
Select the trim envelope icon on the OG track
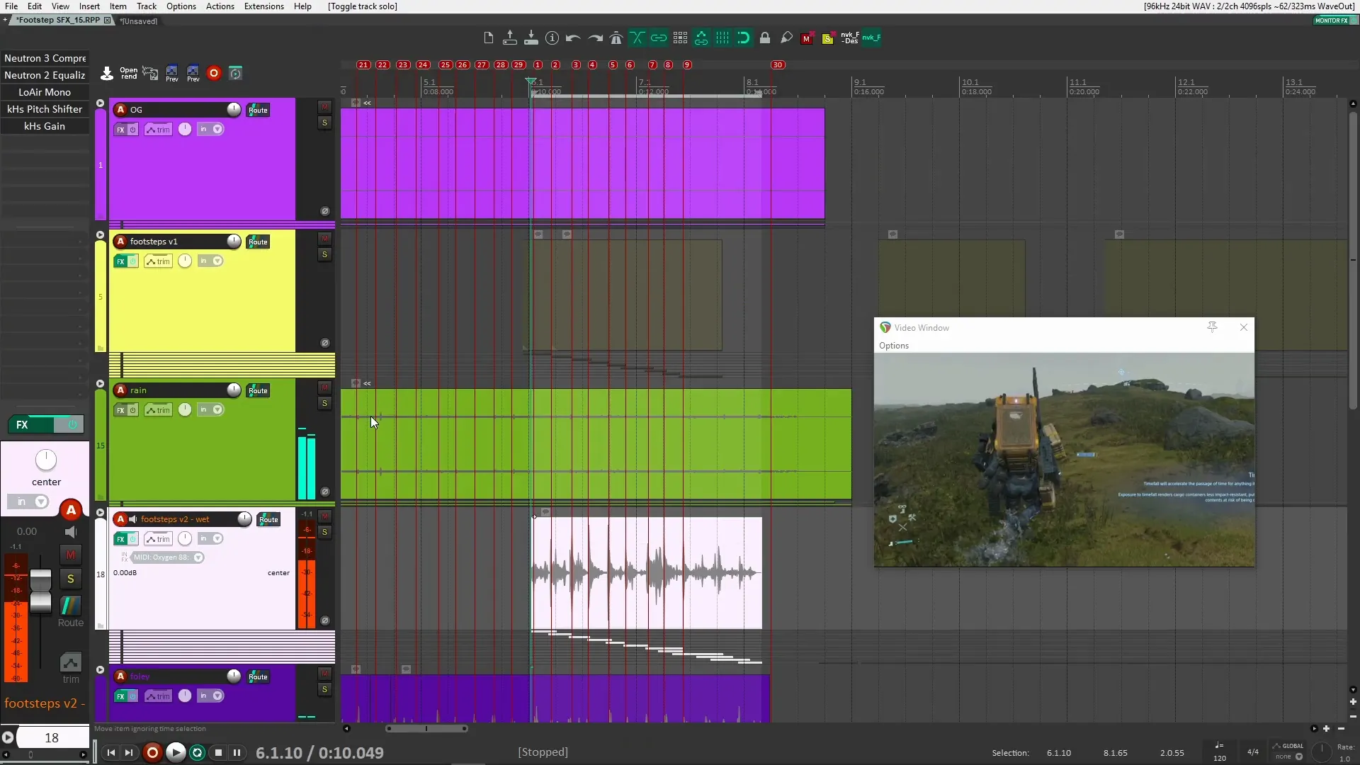click(x=158, y=129)
